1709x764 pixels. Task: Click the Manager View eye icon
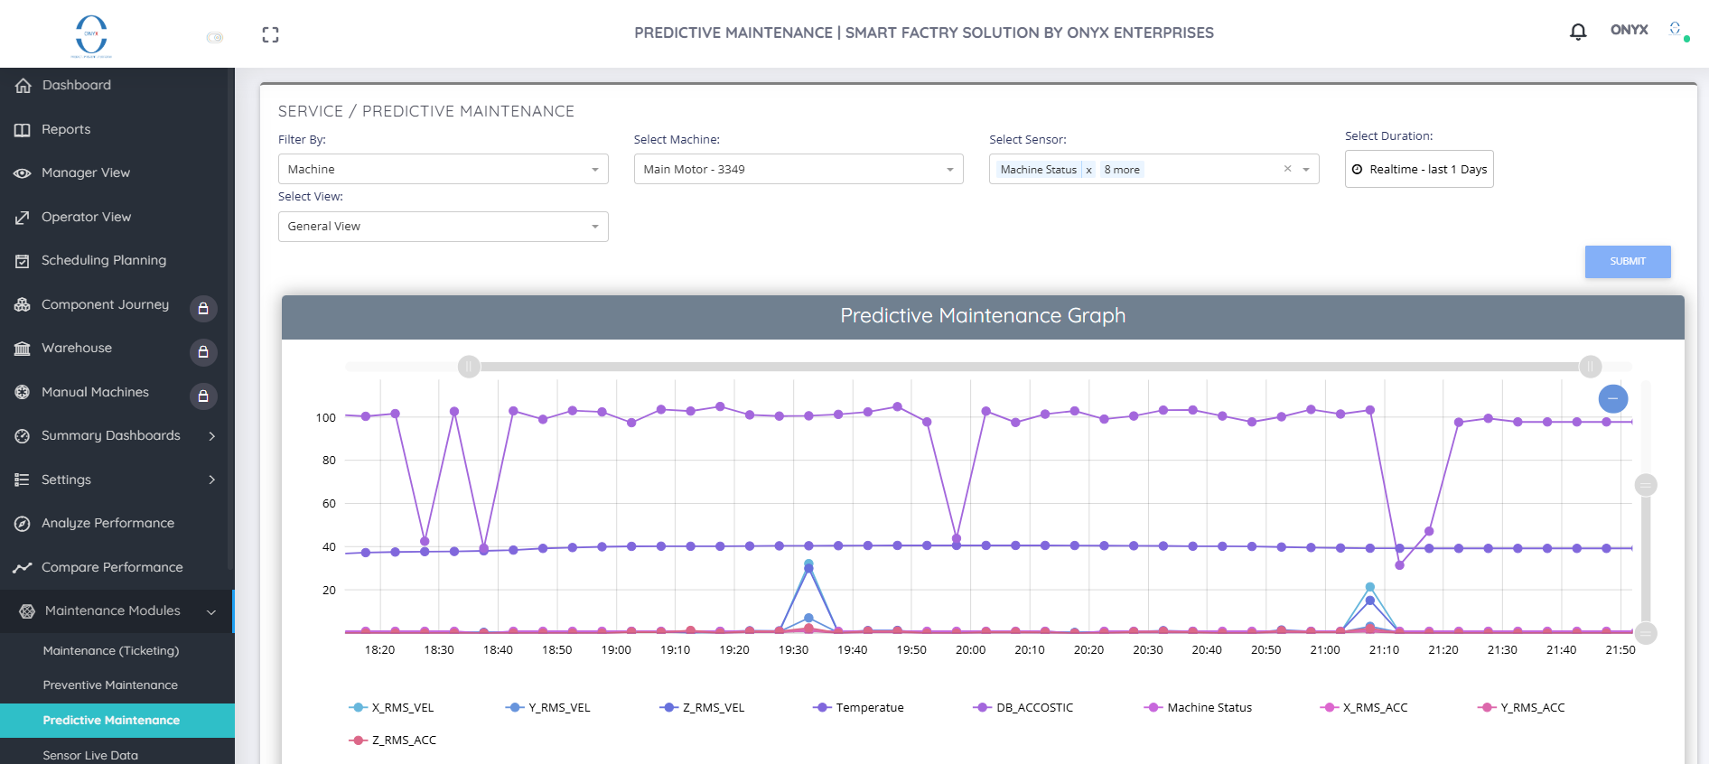(x=23, y=173)
